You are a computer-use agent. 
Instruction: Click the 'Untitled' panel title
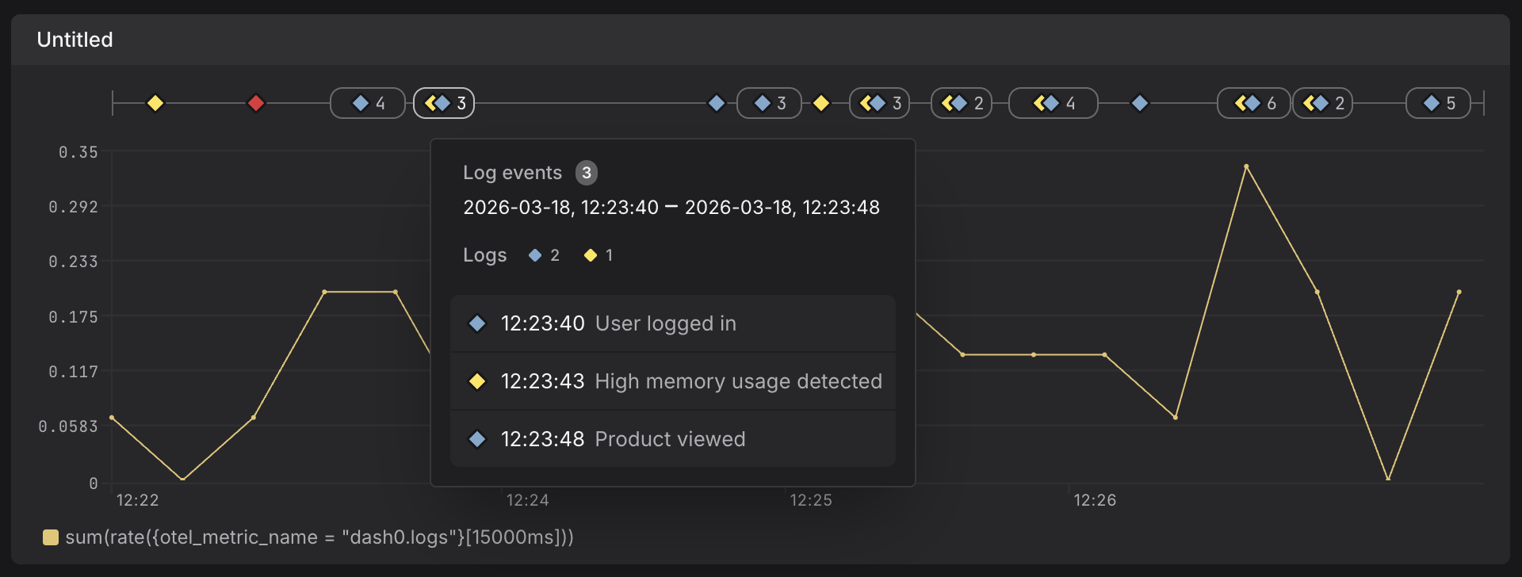click(x=75, y=40)
